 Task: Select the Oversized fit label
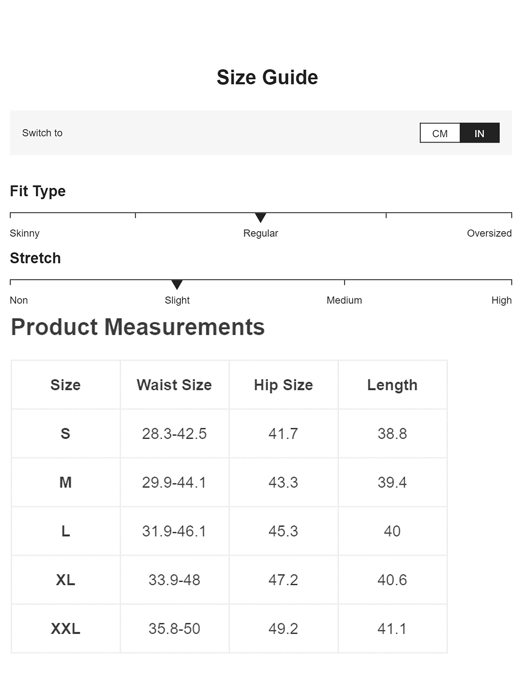pos(489,233)
